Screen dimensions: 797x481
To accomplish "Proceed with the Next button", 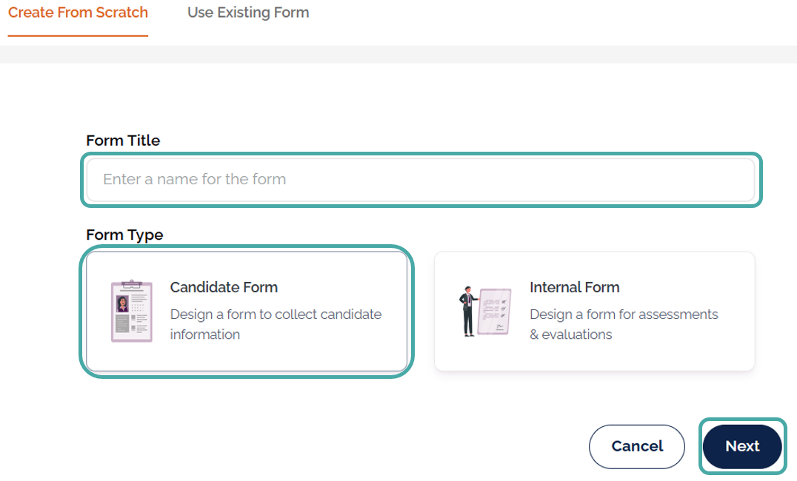I will [x=742, y=446].
